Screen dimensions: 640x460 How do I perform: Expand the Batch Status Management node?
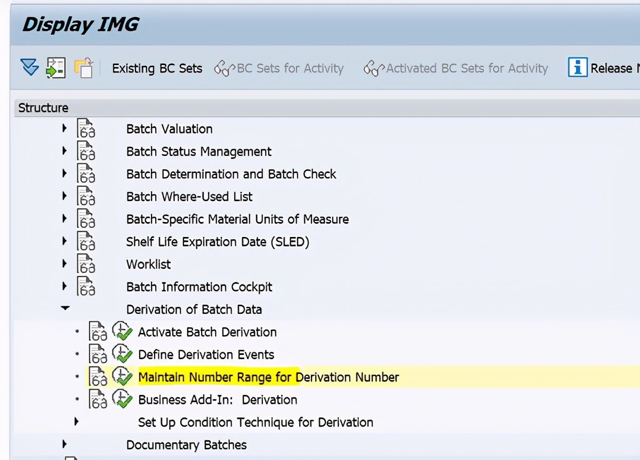[x=64, y=151]
